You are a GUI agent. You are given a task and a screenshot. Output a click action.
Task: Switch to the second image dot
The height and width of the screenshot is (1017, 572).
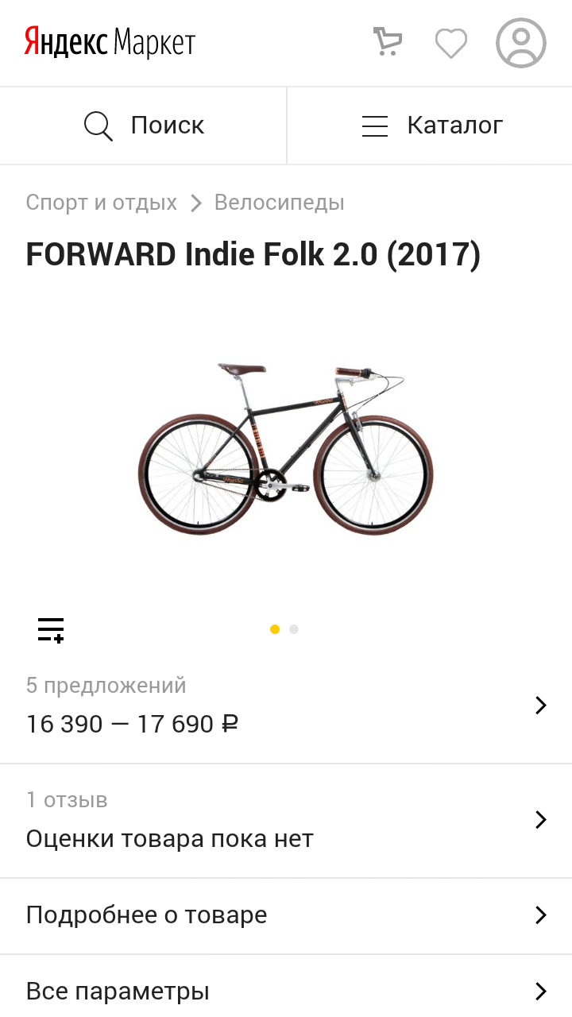pyautogui.click(x=294, y=629)
